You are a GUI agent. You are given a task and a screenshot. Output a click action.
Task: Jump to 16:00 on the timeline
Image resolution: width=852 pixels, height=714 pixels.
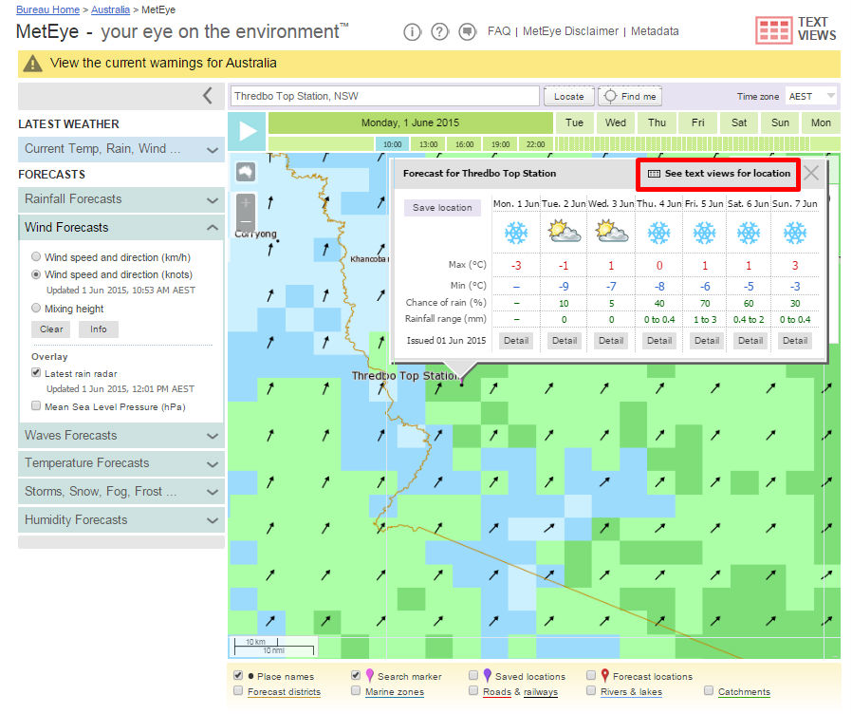465,144
